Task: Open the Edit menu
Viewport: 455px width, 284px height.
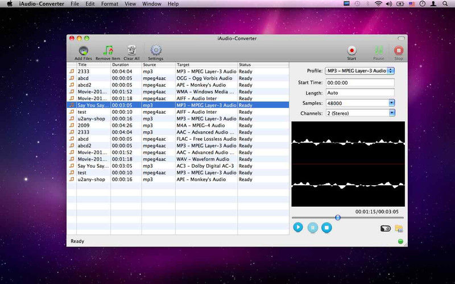Action: (x=90, y=4)
